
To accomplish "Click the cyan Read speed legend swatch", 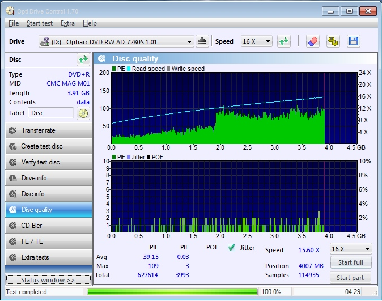I will [x=129, y=69].
